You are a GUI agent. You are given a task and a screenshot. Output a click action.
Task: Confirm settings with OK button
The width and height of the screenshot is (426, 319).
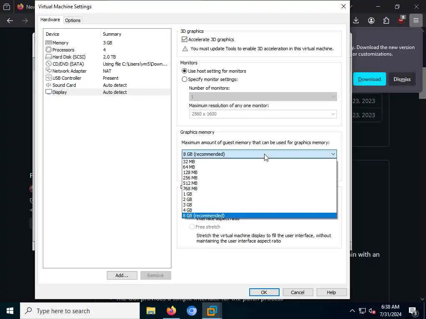click(264, 292)
